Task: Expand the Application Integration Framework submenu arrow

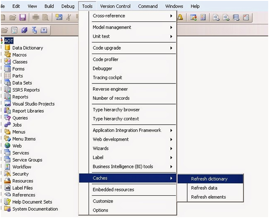Action: [x=171, y=130]
